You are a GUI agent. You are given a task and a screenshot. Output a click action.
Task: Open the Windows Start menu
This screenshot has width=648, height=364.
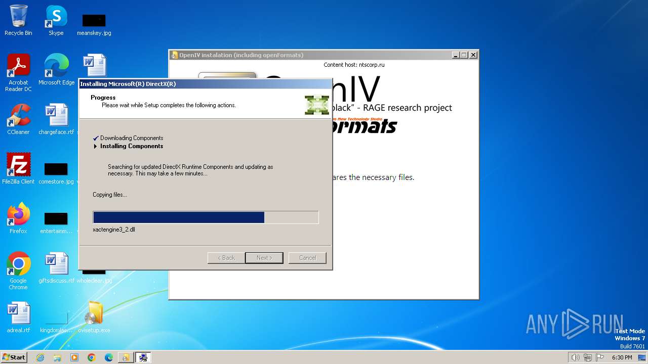(14, 357)
